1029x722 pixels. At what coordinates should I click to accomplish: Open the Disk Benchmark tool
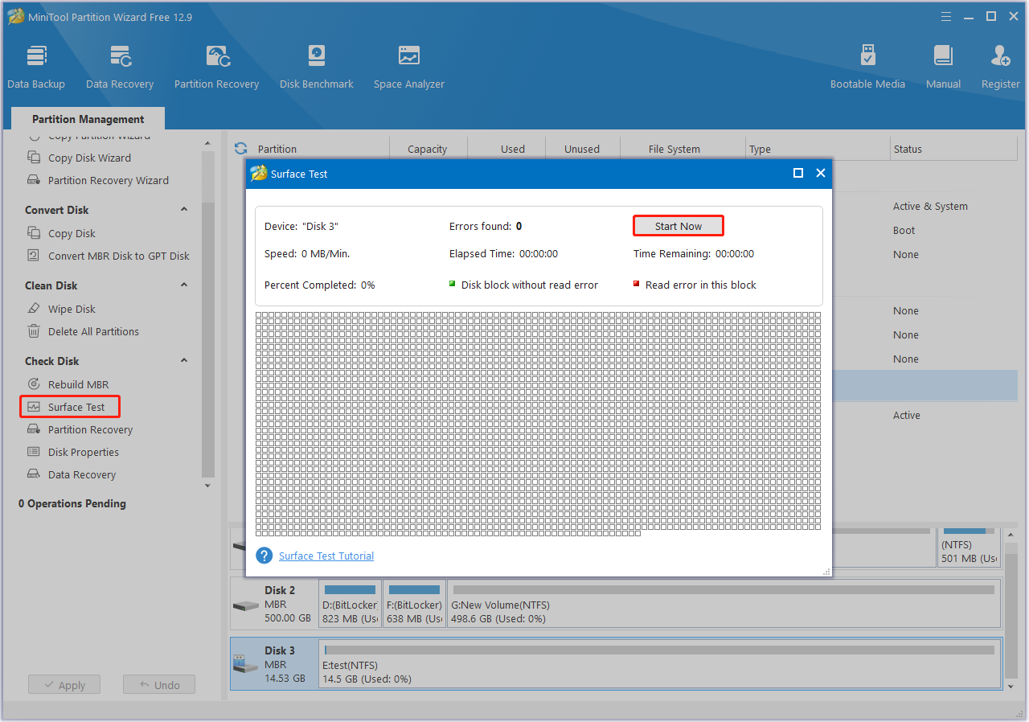click(x=317, y=66)
